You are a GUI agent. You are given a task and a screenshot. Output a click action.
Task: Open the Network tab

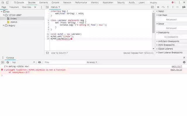(67, 2)
